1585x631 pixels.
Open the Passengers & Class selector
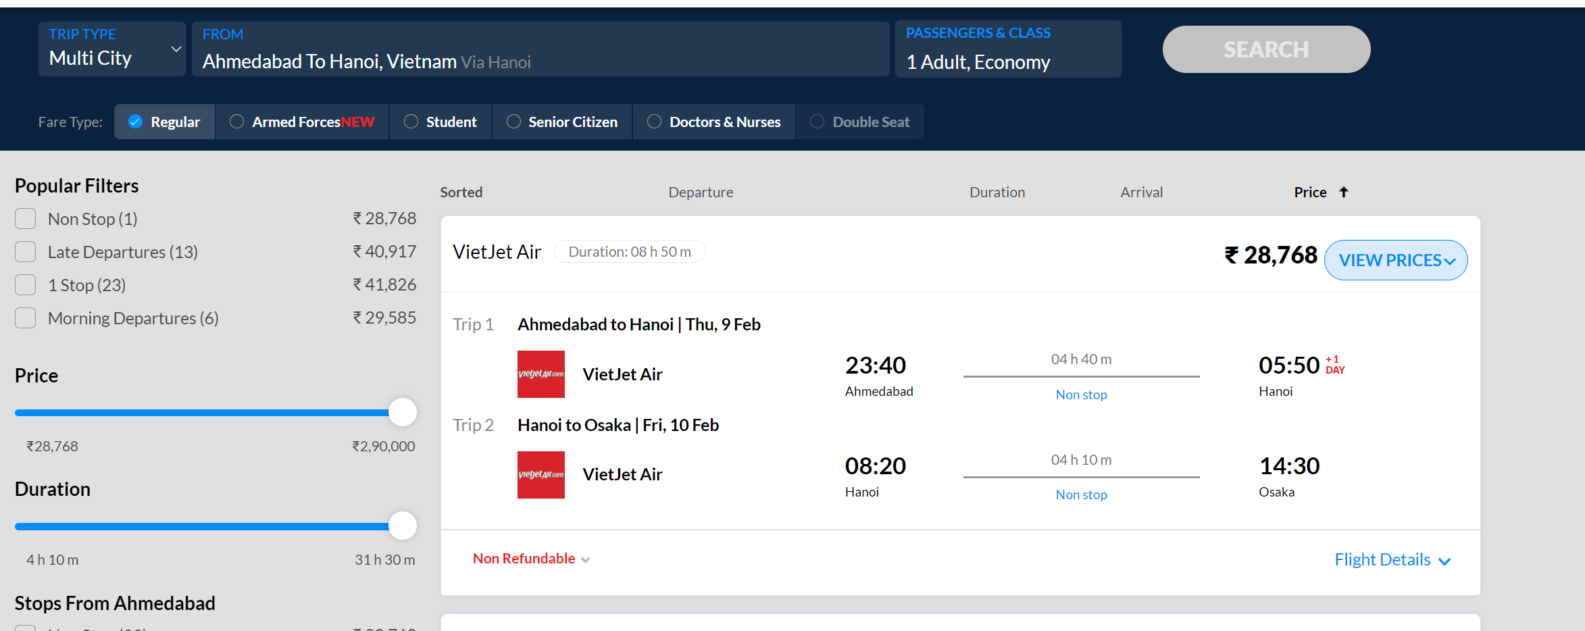pyautogui.click(x=1007, y=49)
